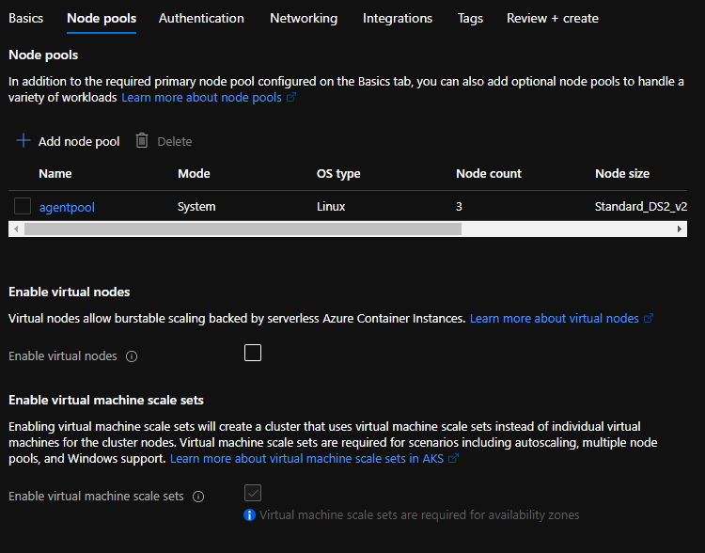This screenshot has height=553, width=705.
Task: Open Learn more about virtual machine scale sets link
Action: (306, 458)
